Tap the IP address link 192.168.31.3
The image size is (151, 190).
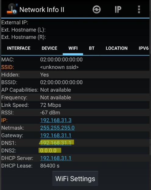click(56, 120)
